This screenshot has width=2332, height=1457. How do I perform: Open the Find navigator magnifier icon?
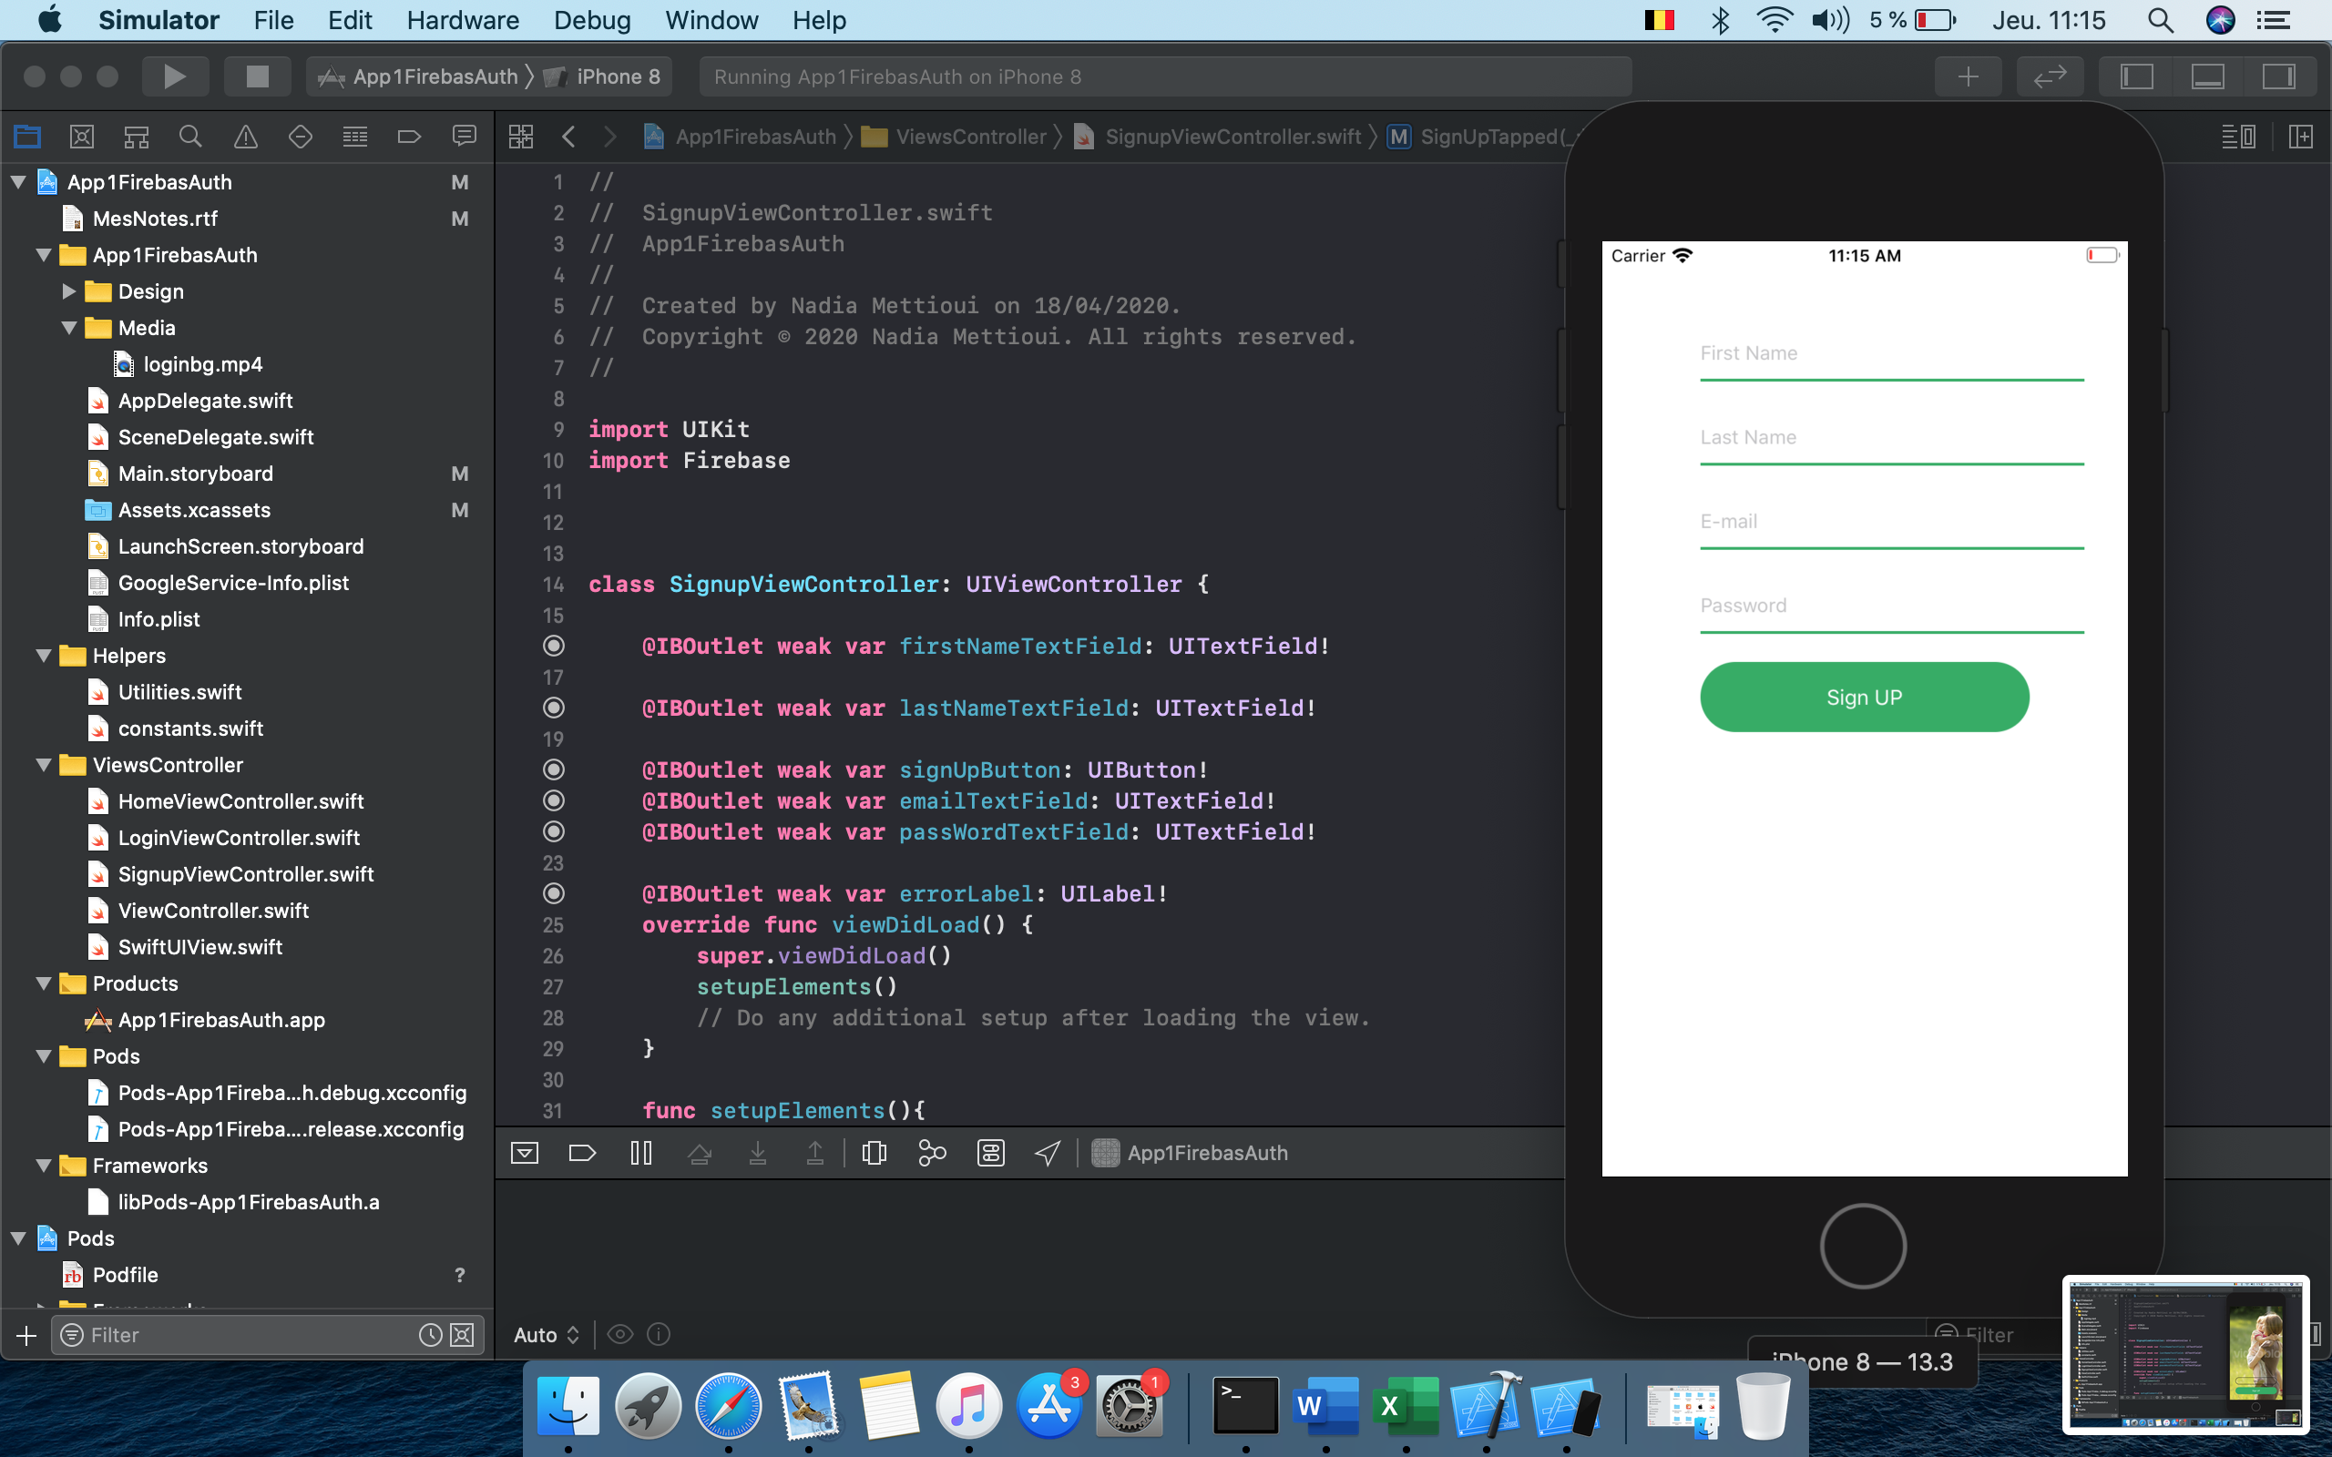coord(190,137)
